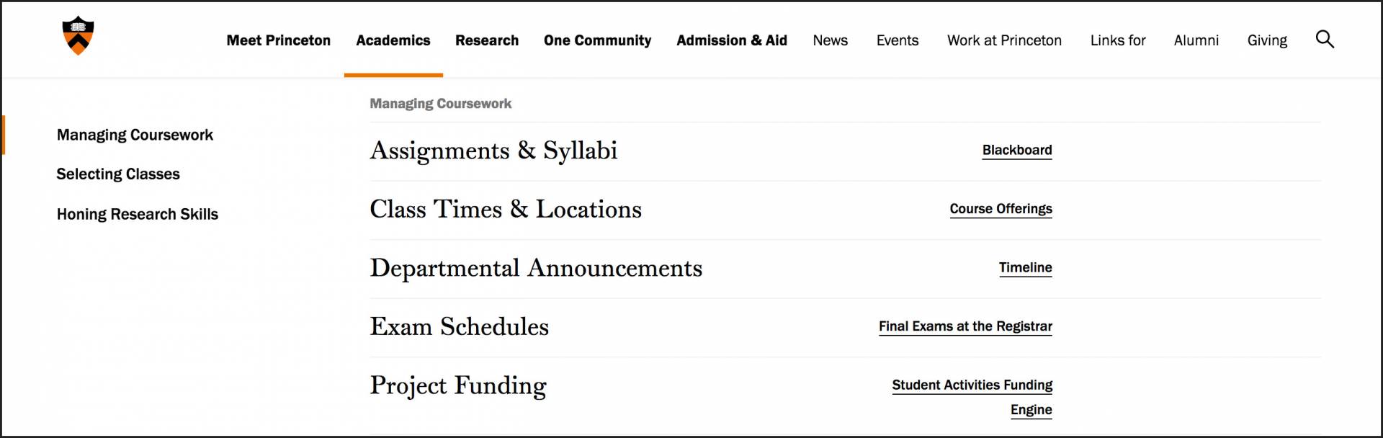The height and width of the screenshot is (438, 1383).
Task: Open the search magnifying glass
Action: click(x=1325, y=40)
